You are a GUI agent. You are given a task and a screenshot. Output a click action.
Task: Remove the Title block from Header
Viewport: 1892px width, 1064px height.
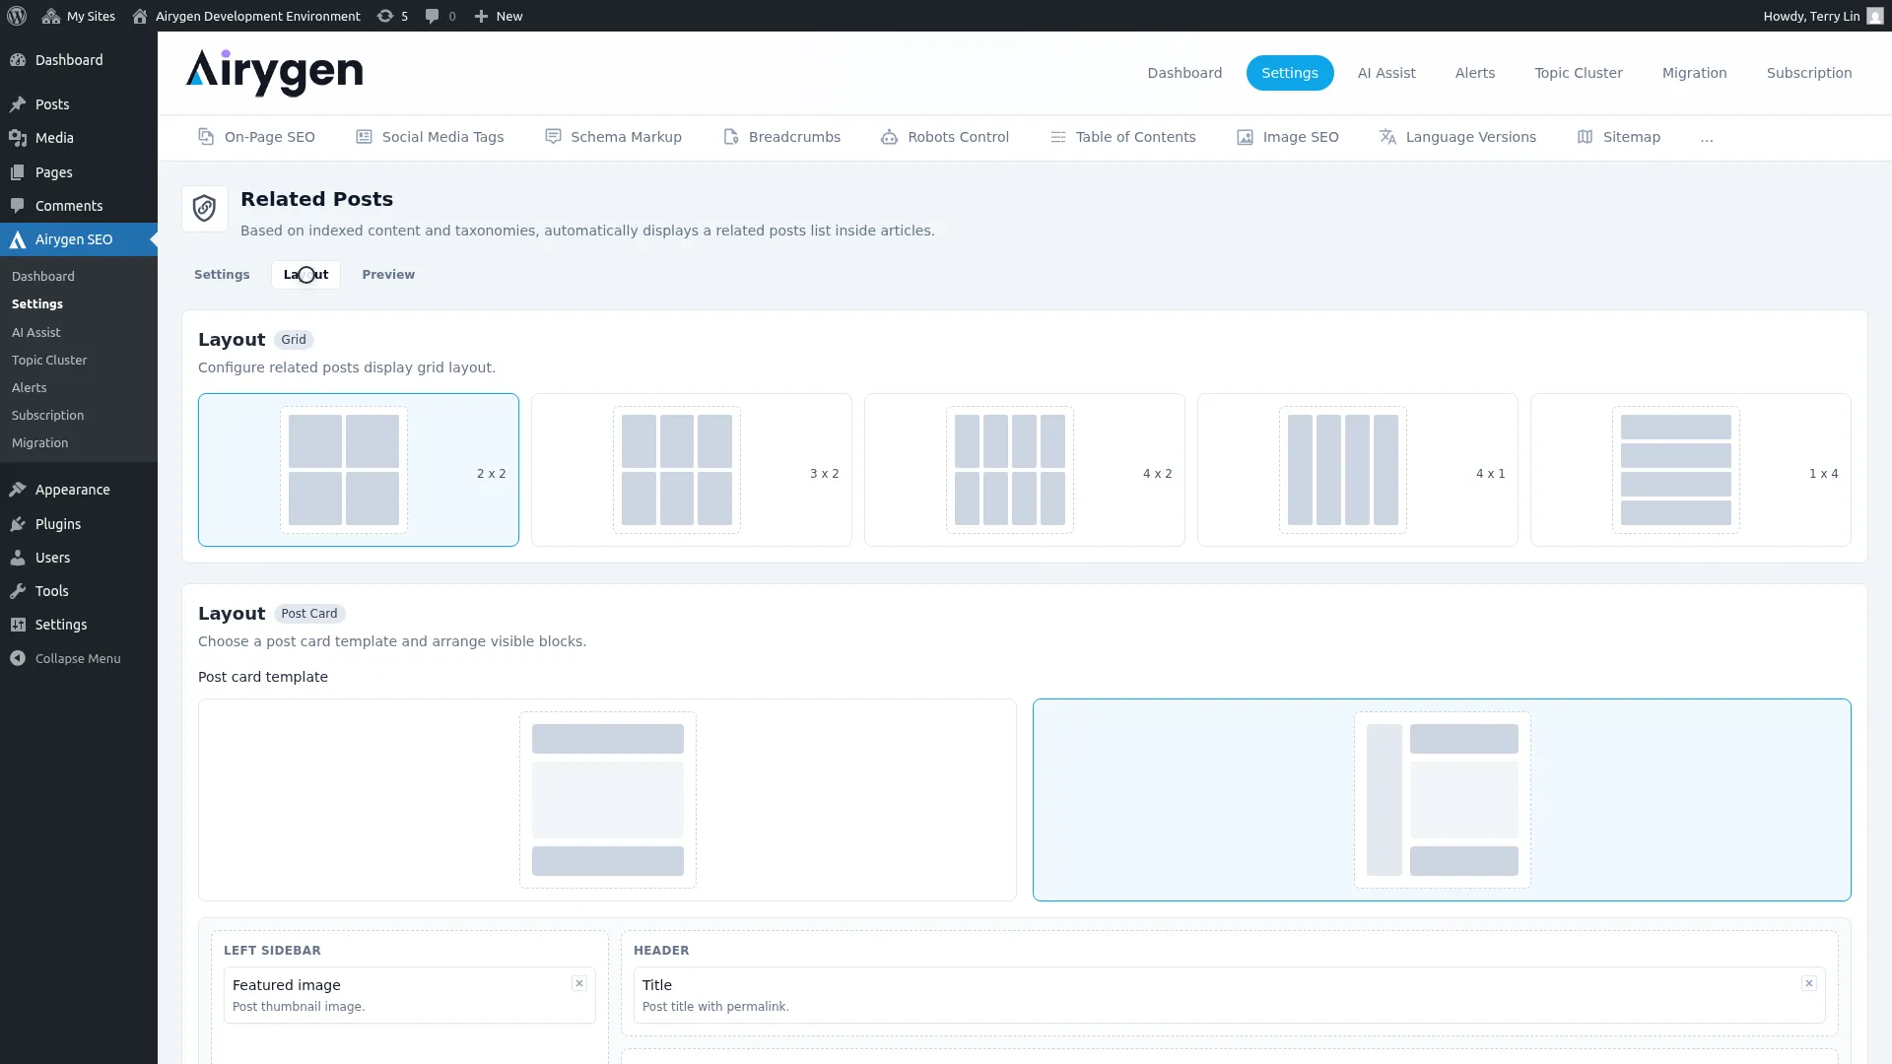coord(1809,983)
